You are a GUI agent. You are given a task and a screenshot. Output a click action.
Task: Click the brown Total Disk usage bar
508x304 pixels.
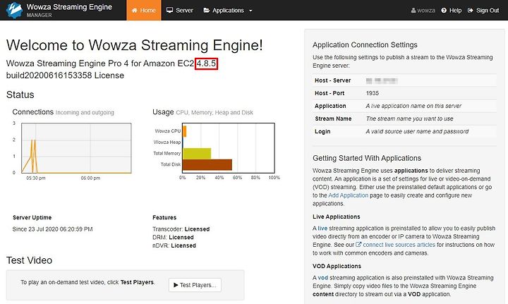coord(207,164)
